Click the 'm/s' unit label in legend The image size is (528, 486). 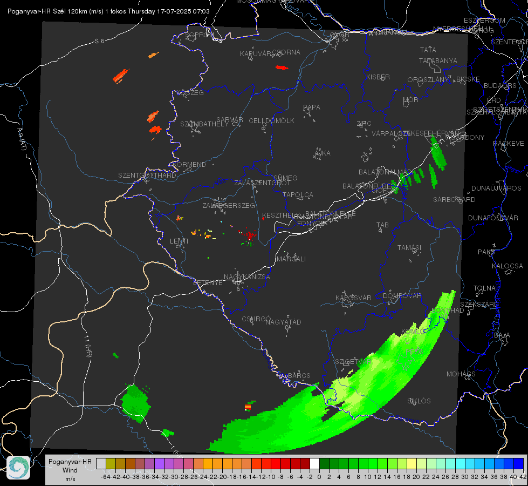70,479
